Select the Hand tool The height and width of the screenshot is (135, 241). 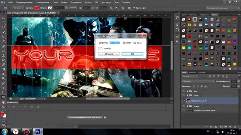[3, 102]
